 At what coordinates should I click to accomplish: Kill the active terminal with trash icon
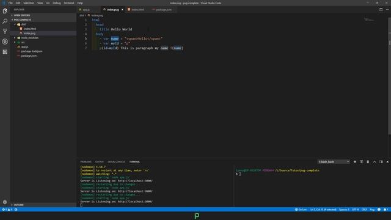click(368, 161)
